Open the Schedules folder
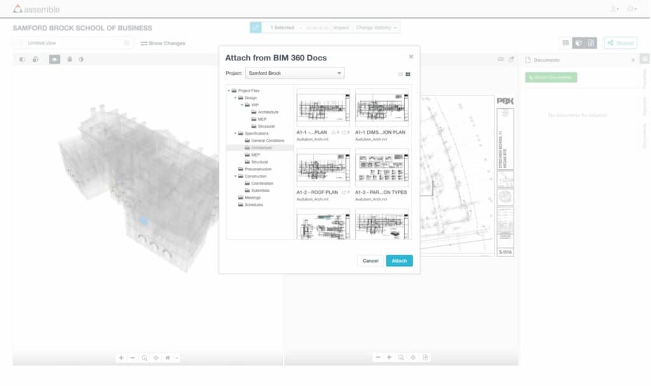The width and height of the screenshot is (651, 386). 250,205
